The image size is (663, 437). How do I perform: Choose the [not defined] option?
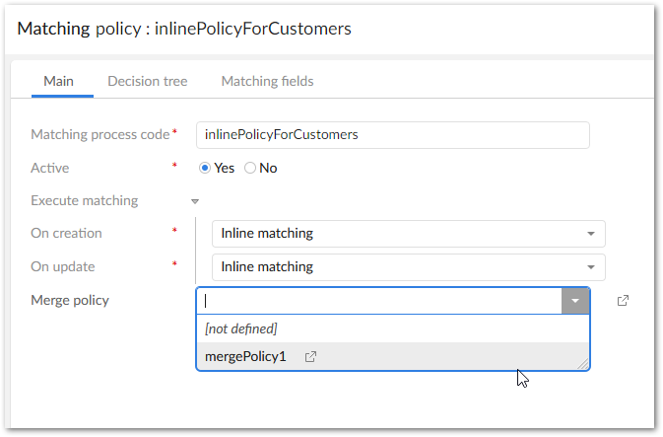pos(241,328)
